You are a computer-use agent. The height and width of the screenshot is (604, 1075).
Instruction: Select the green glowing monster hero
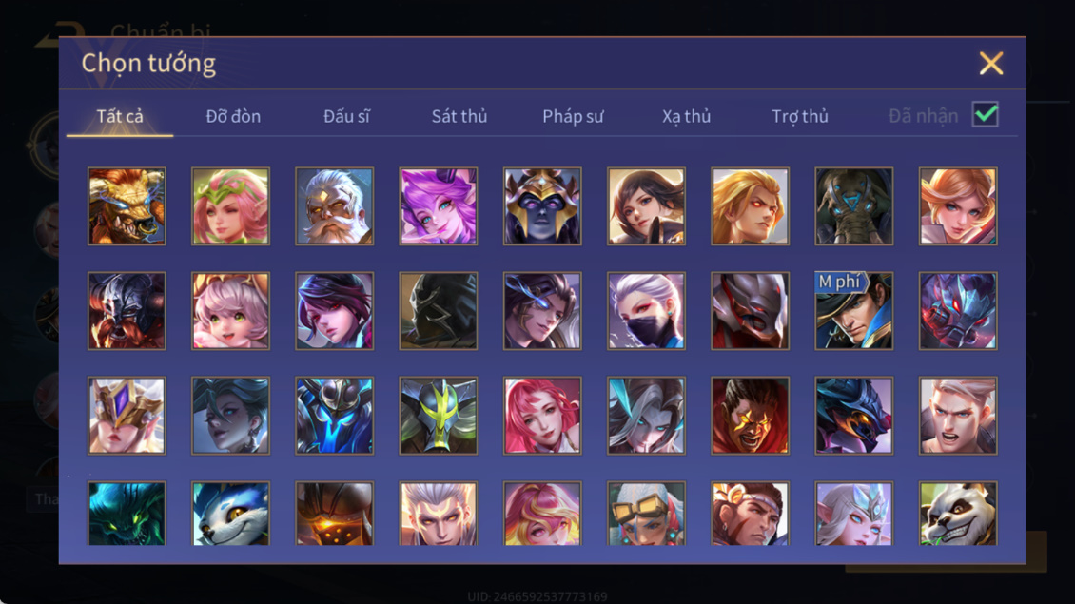(x=127, y=514)
